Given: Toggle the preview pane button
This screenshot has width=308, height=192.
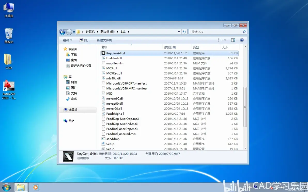Looking at the screenshot, I should tap(233, 40).
